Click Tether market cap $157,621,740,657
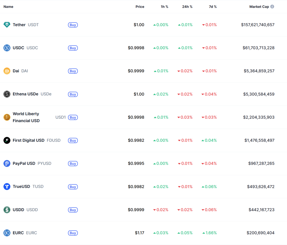The height and width of the screenshot is (245, 287). [x=258, y=25]
